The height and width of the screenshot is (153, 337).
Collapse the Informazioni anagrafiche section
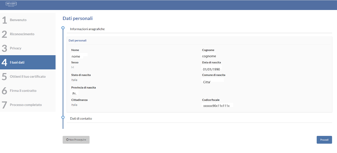click(87, 29)
